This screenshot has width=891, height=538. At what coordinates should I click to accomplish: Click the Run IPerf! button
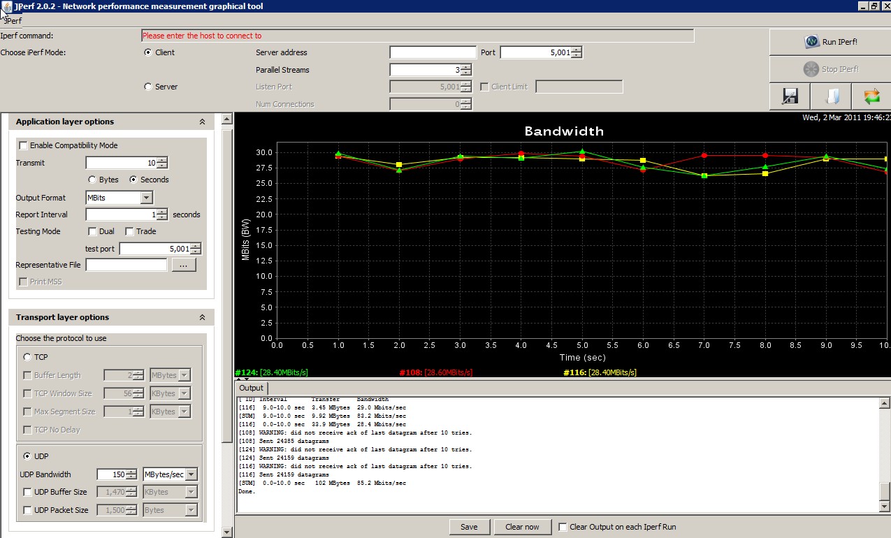(830, 42)
